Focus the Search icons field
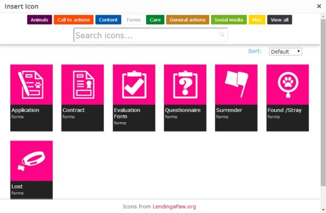Viewport: 326px width, 213px height. coord(151,35)
